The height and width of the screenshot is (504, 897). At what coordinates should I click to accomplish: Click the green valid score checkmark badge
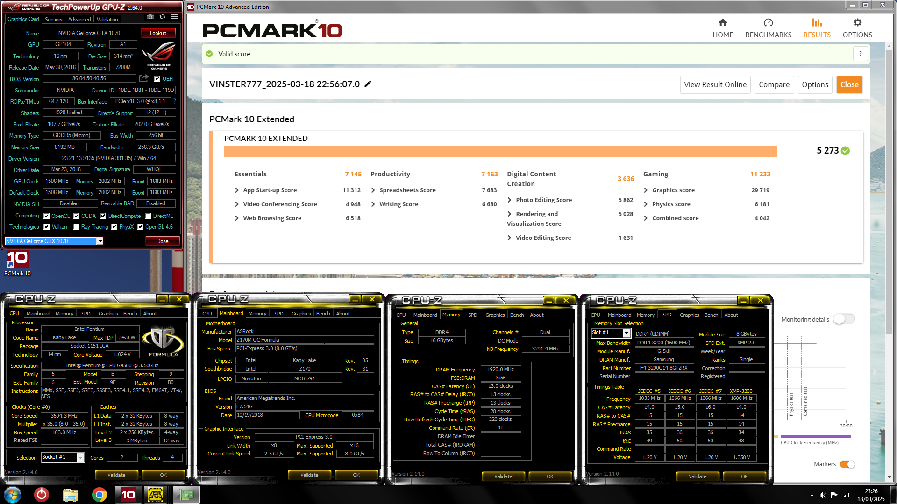coord(845,151)
